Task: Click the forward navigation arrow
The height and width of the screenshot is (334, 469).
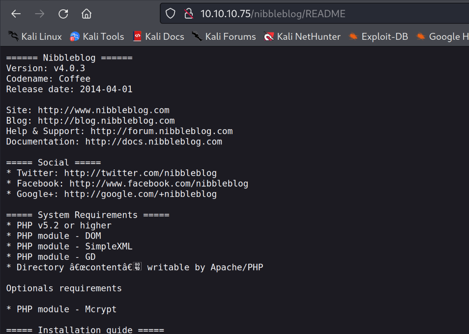Action: [x=39, y=14]
